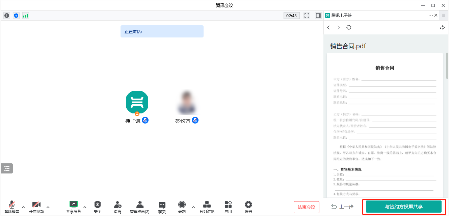This screenshot has height=216, width=449.
Task: Select 签约方's avatar
Action: tap(187, 103)
